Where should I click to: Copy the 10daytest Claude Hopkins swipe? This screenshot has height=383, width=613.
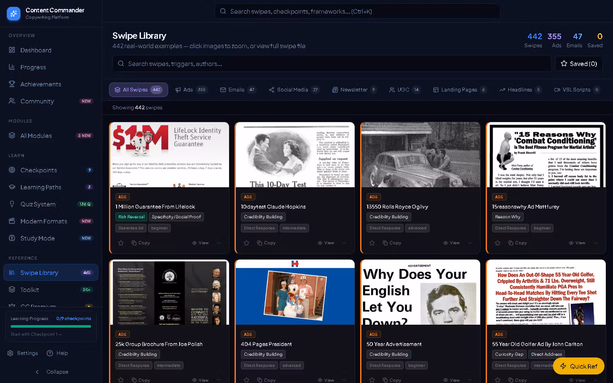(266, 243)
